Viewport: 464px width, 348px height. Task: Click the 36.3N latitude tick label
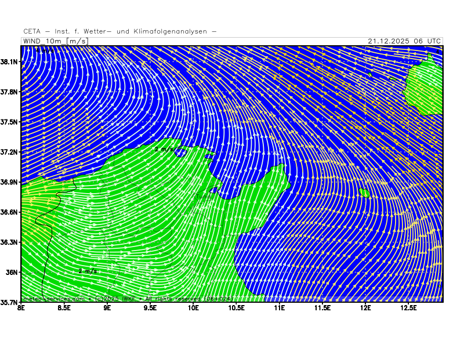(10, 242)
